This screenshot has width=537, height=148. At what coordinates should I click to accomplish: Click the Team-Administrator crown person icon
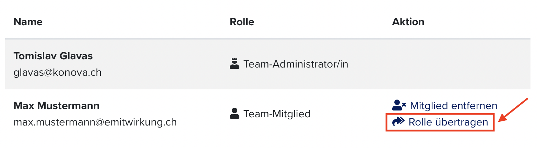(x=234, y=64)
